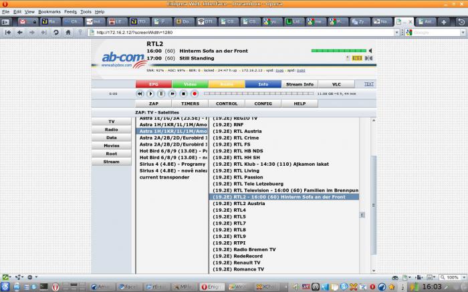Image resolution: width=468 pixels, height=292 pixels.
Task: Click the wand key icon
Action: point(80,33)
